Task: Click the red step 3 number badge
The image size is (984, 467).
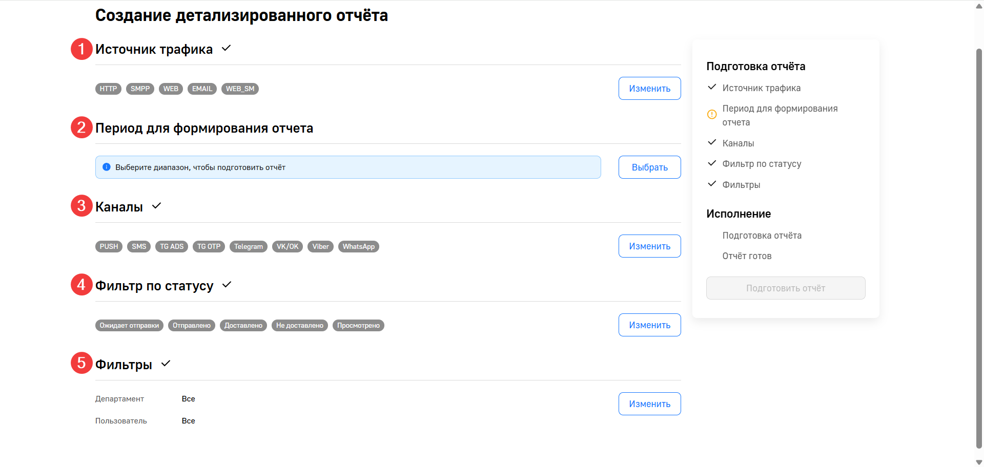Action: point(81,206)
